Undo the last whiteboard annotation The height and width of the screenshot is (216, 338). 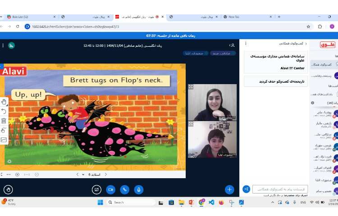coord(4,111)
